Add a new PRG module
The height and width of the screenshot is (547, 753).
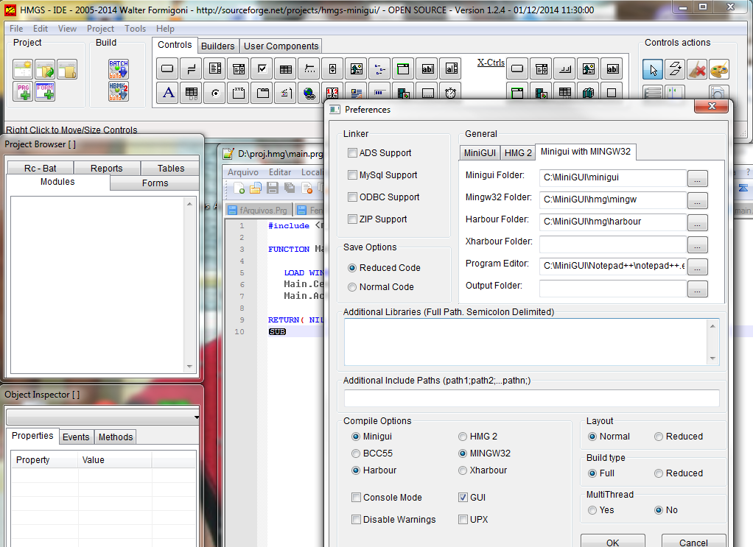(x=24, y=91)
